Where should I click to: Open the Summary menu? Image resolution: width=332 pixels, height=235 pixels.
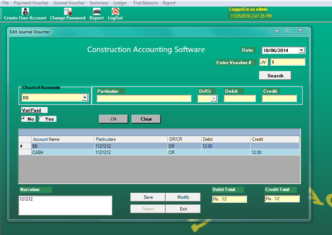99,3
